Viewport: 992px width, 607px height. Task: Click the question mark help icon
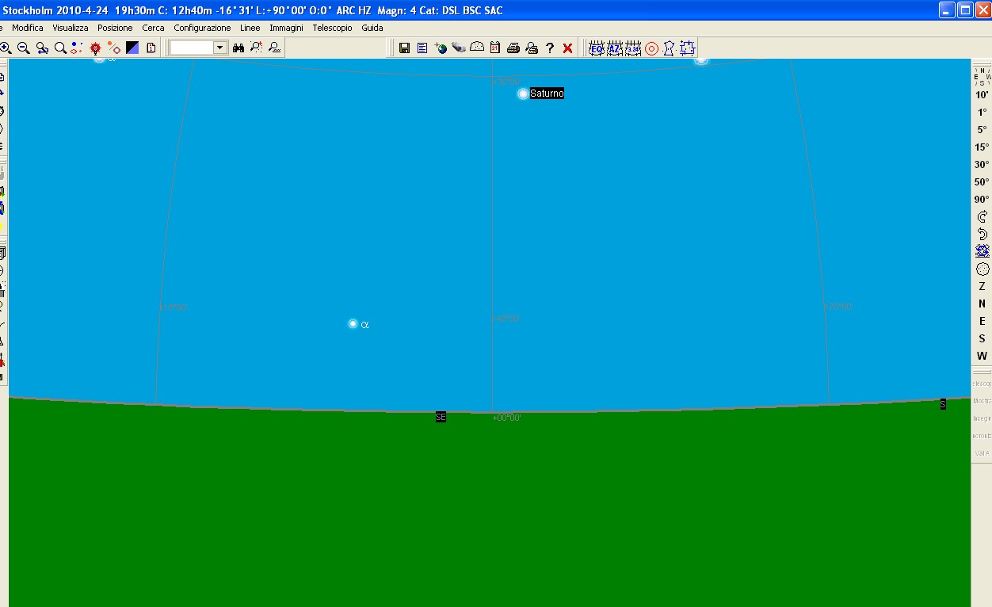550,48
